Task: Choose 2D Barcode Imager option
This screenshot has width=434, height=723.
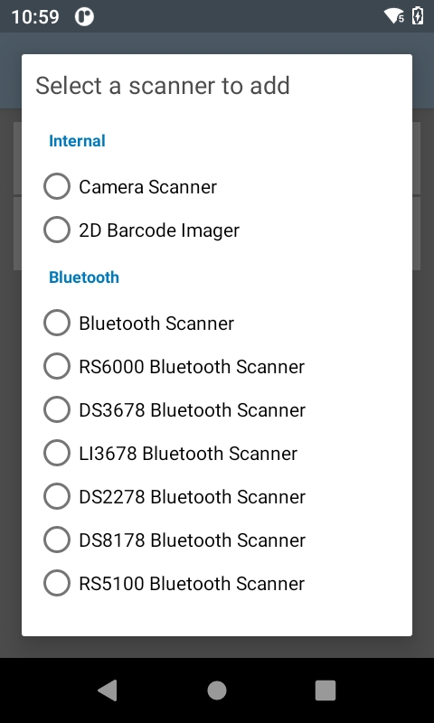Action: [x=57, y=230]
